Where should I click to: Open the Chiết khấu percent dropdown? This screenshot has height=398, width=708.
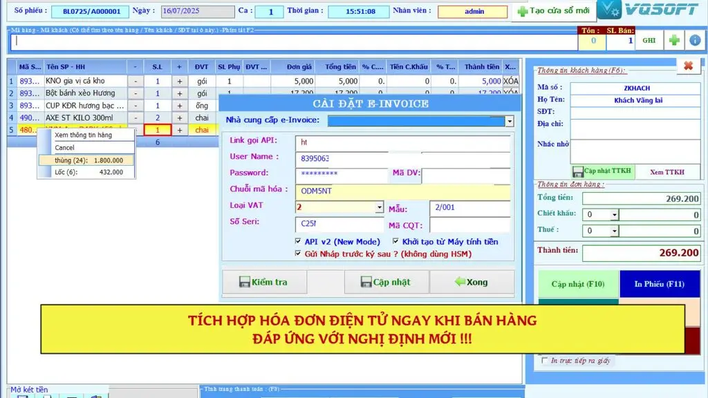point(614,215)
